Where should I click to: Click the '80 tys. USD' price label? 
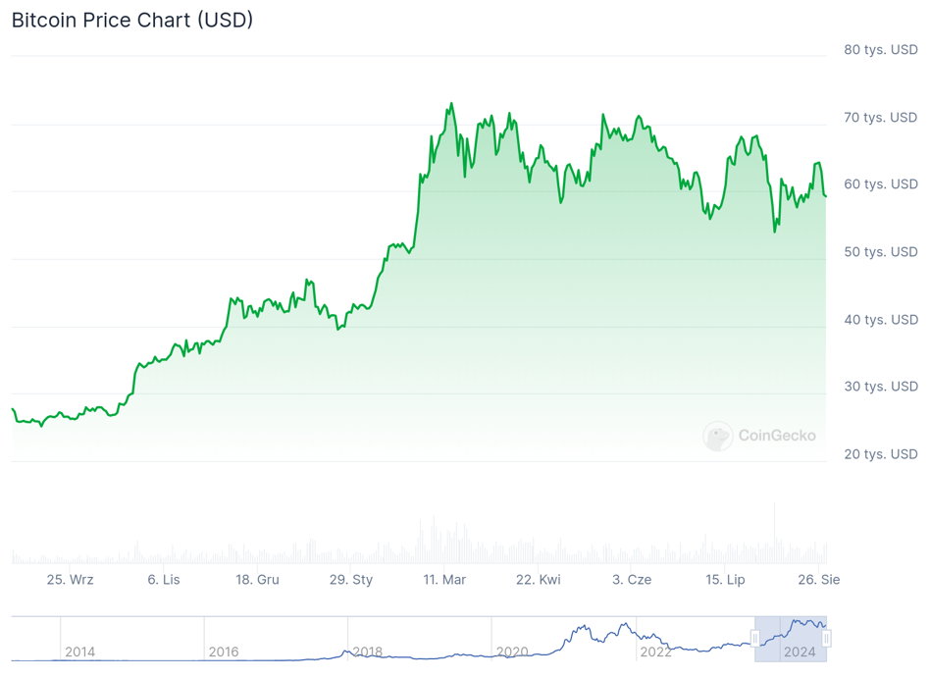coord(881,50)
